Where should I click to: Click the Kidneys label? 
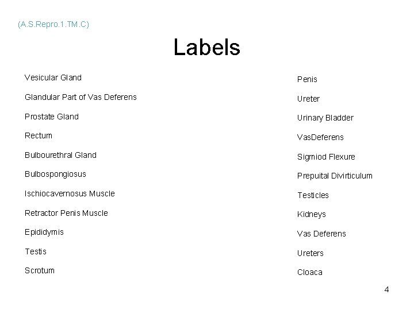[312, 215]
